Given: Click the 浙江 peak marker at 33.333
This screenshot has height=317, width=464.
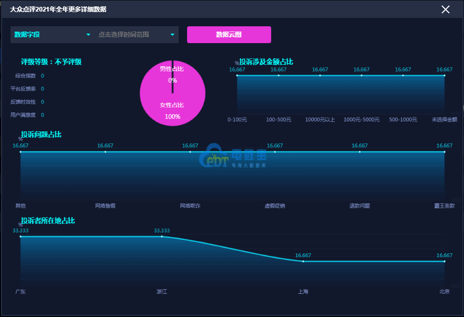Looking at the screenshot, I should point(161,237).
